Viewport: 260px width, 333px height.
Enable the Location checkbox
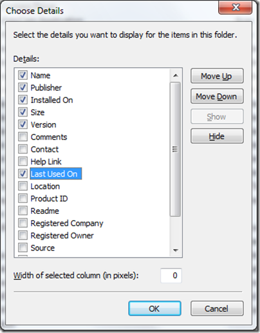click(x=23, y=186)
